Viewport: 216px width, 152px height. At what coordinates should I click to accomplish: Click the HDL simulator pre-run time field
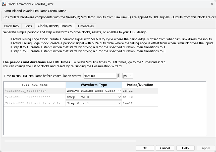point(100,76)
